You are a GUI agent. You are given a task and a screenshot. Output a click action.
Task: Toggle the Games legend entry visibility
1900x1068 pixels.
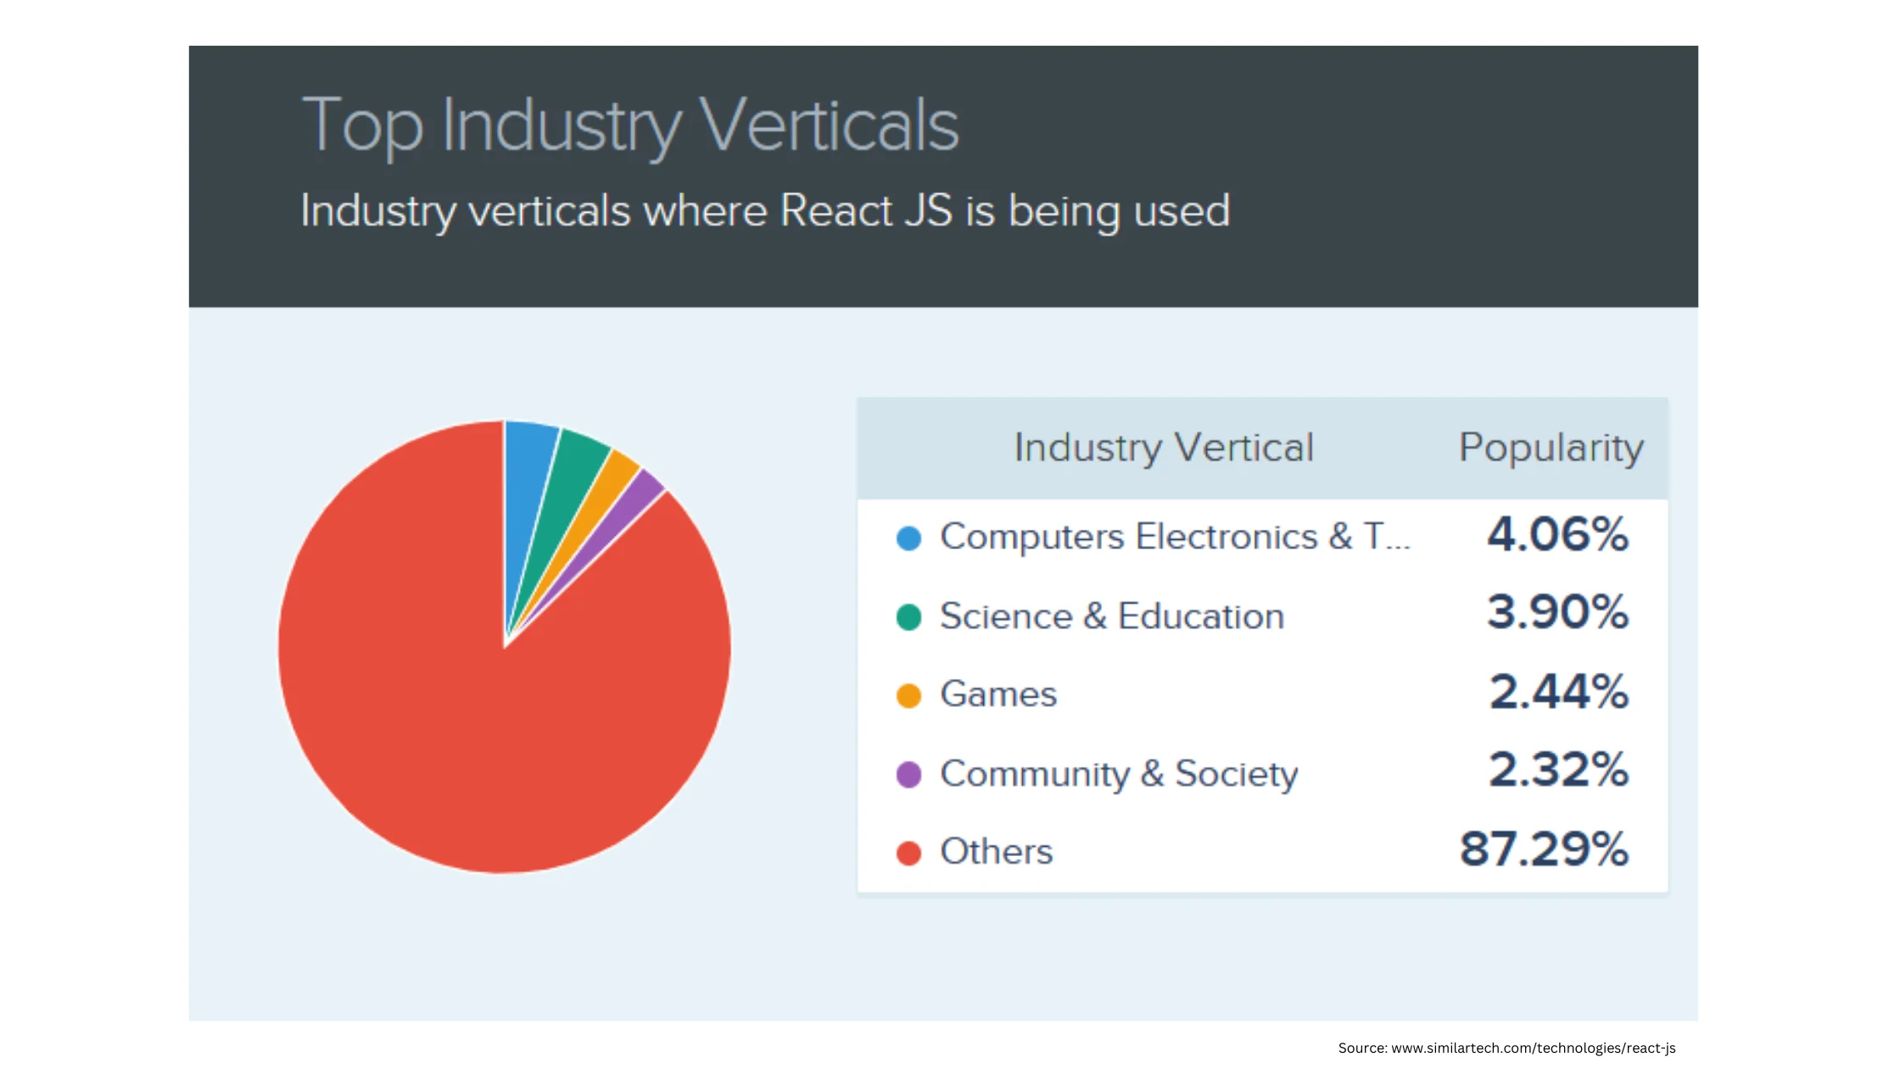997,693
